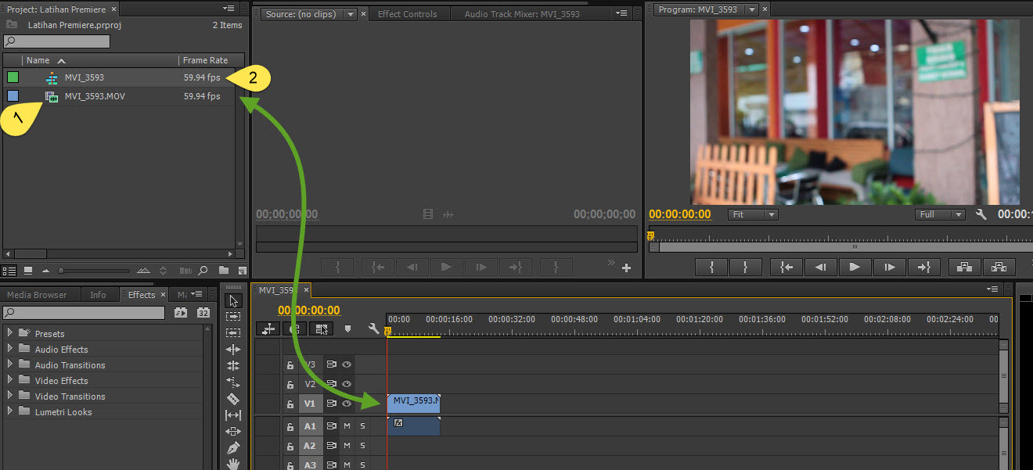
Task: Step back one frame in Program Monitor
Action: pos(820,267)
